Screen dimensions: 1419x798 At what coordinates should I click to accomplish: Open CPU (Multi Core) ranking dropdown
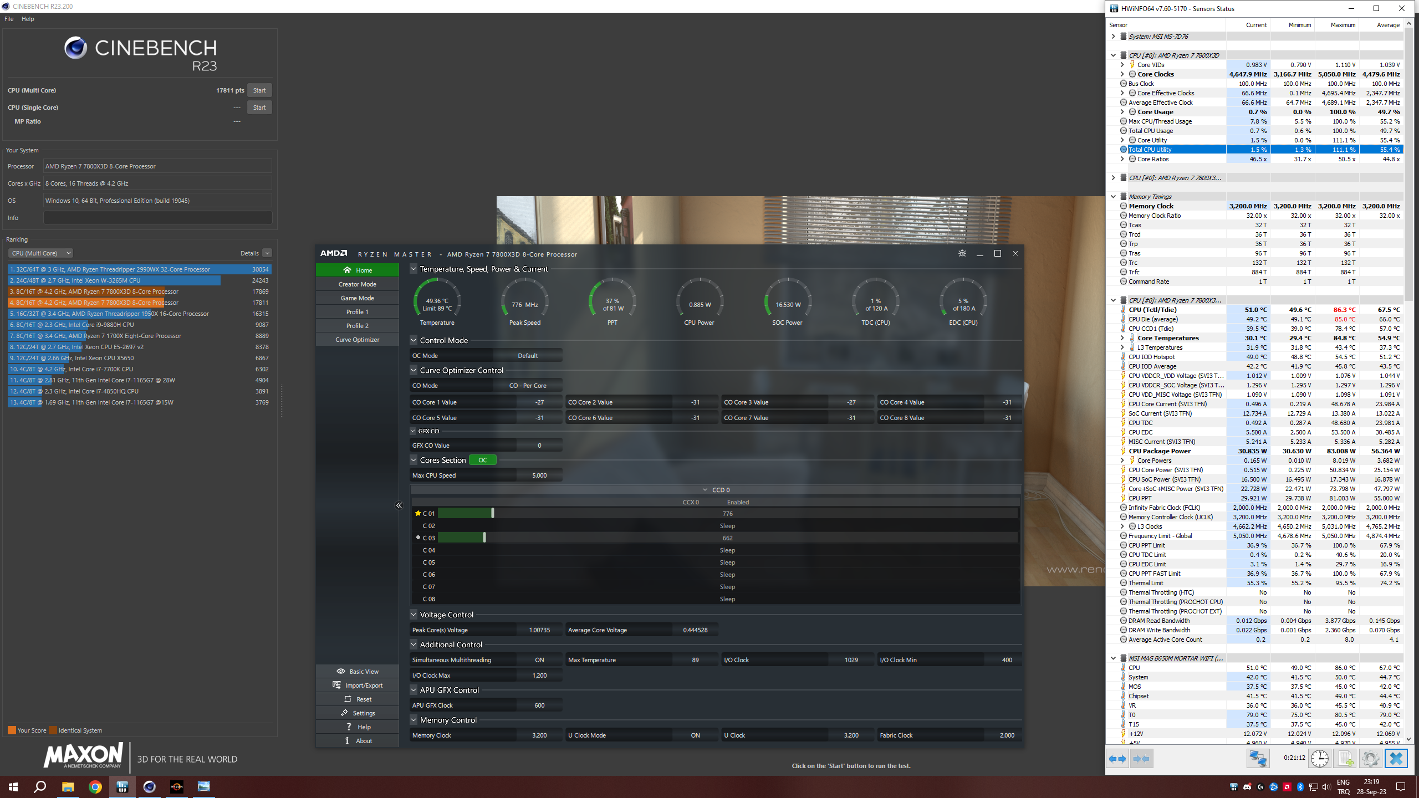pos(40,253)
